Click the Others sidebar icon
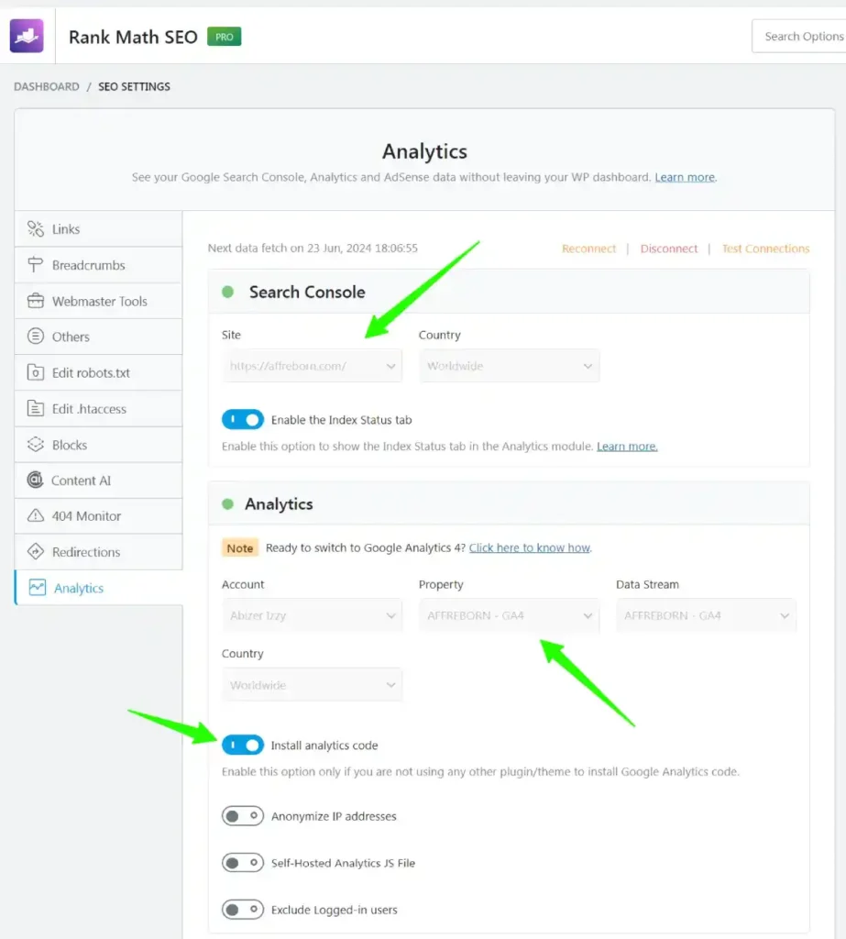The width and height of the screenshot is (846, 939). tap(36, 336)
